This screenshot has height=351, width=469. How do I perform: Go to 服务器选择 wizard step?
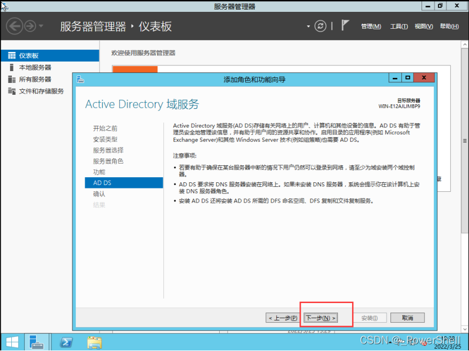point(108,150)
